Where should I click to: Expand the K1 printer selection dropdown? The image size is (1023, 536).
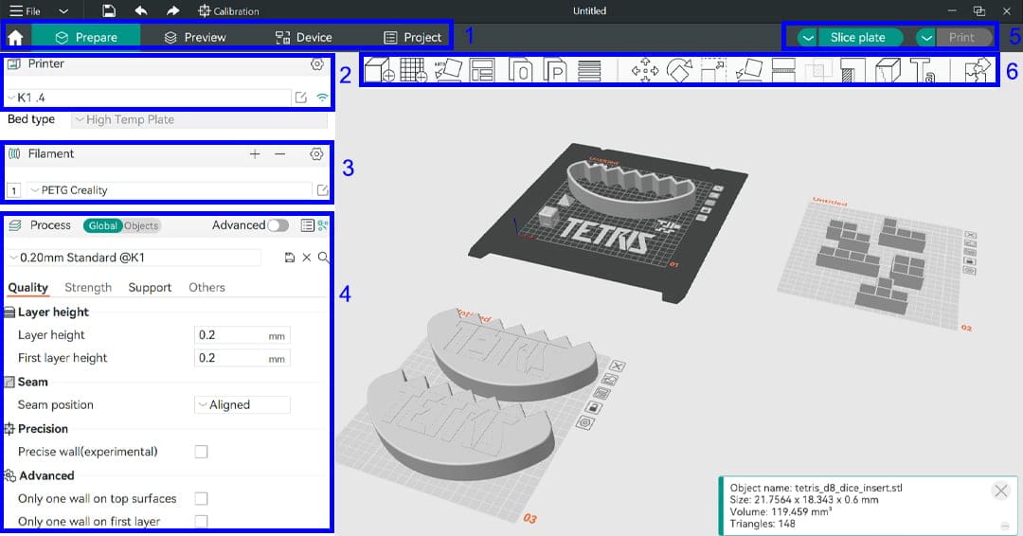tap(148, 98)
